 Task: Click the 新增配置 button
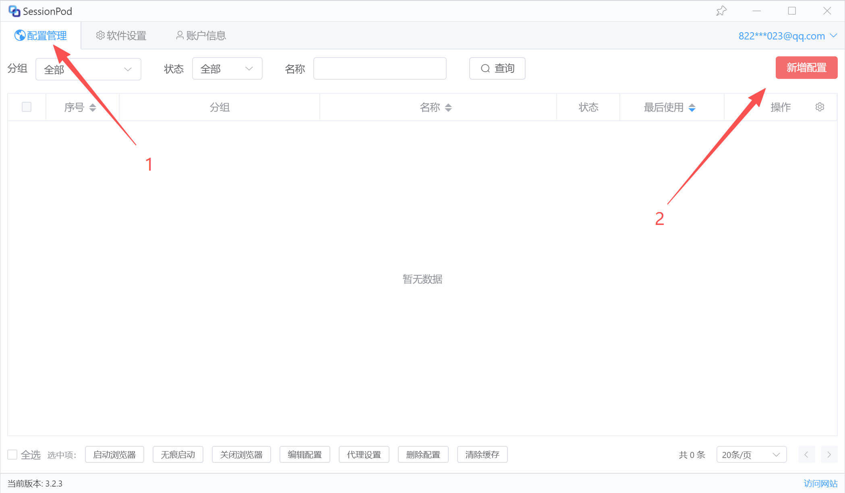click(x=806, y=68)
